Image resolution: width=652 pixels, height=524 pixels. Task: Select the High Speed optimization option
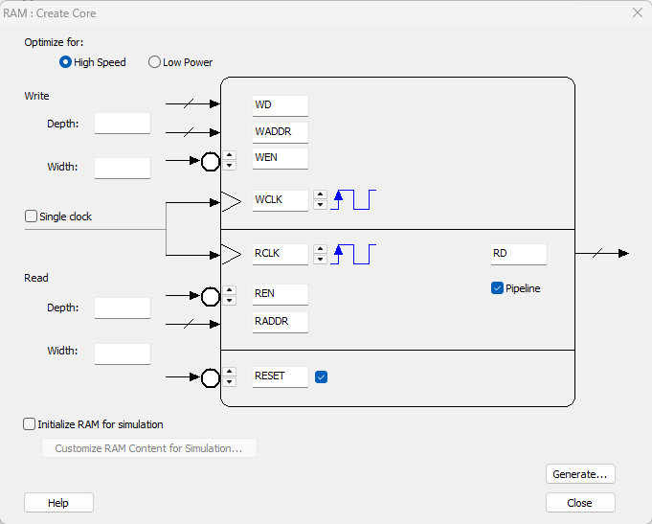click(66, 62)
